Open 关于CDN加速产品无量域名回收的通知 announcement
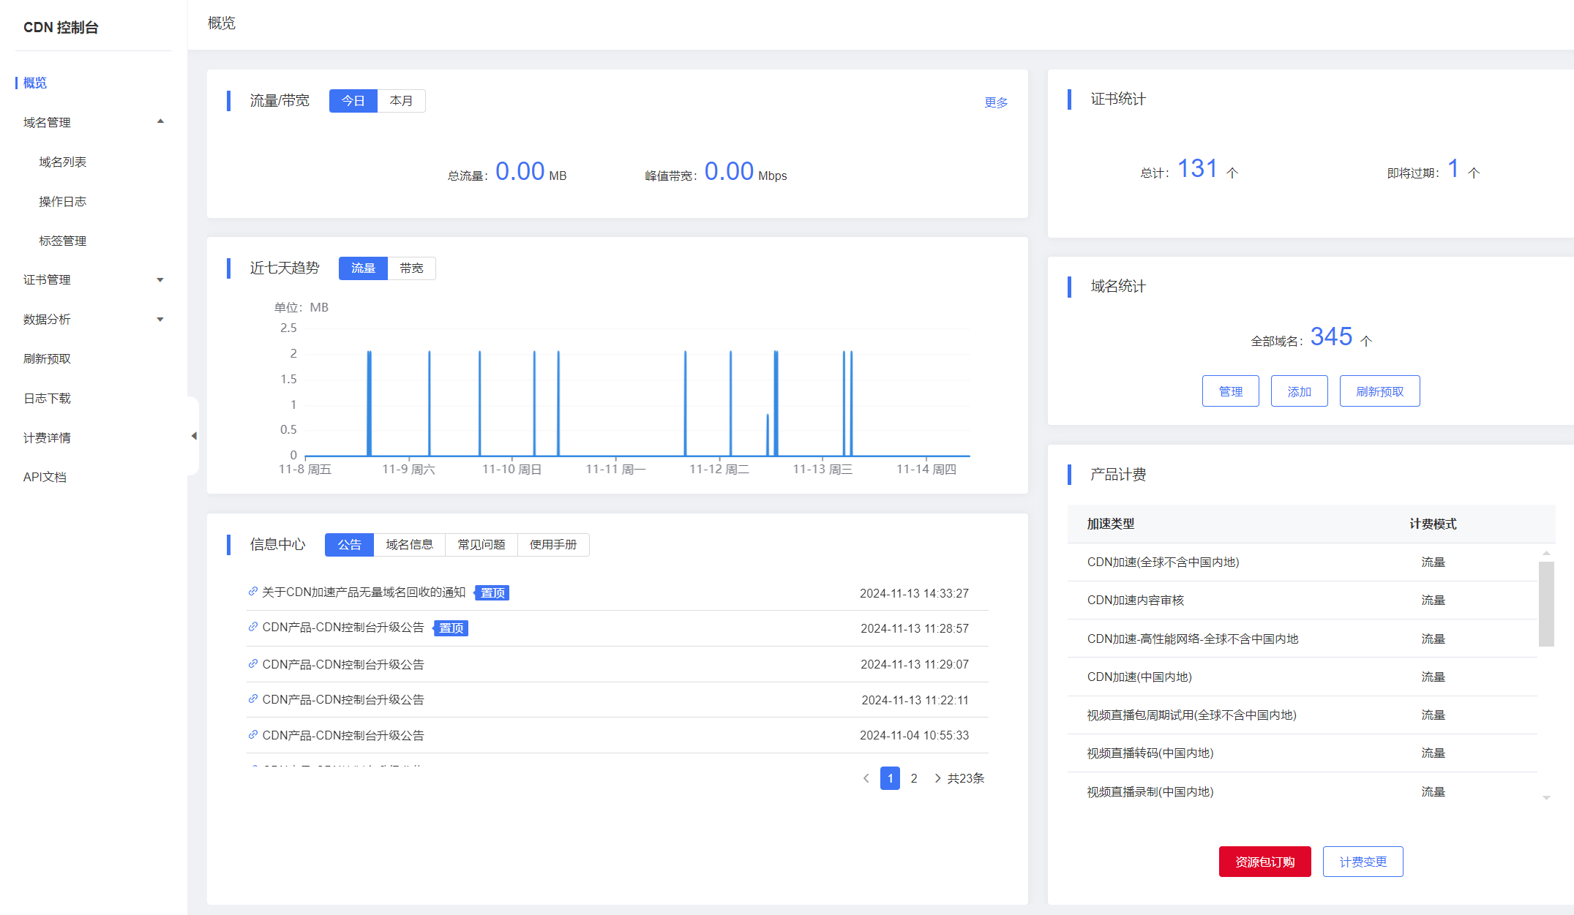This screenshot has height=915, width=1574. [364, 592]
